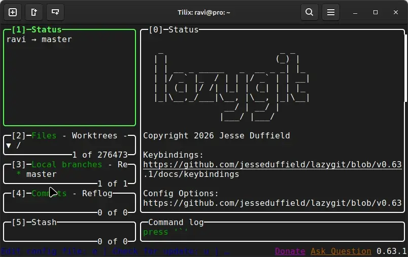The height and width of the screenshot is (257, 408).
Task: Click the 0.63.1 version number
Action: (x=391, y=251)
